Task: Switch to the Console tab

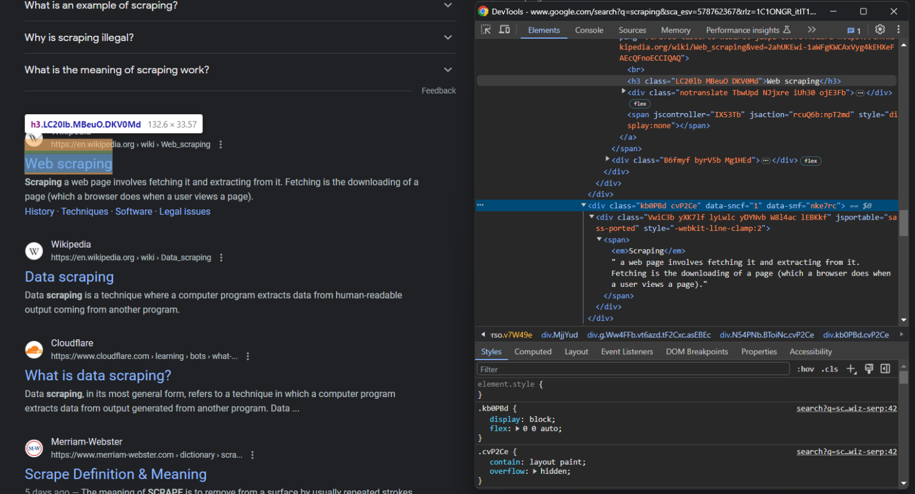Action: point(589,30)
